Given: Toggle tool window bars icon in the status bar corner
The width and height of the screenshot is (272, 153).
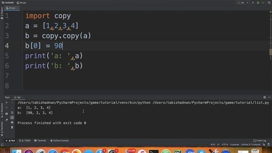Looking at the screenshot, I should pos(2,144).
